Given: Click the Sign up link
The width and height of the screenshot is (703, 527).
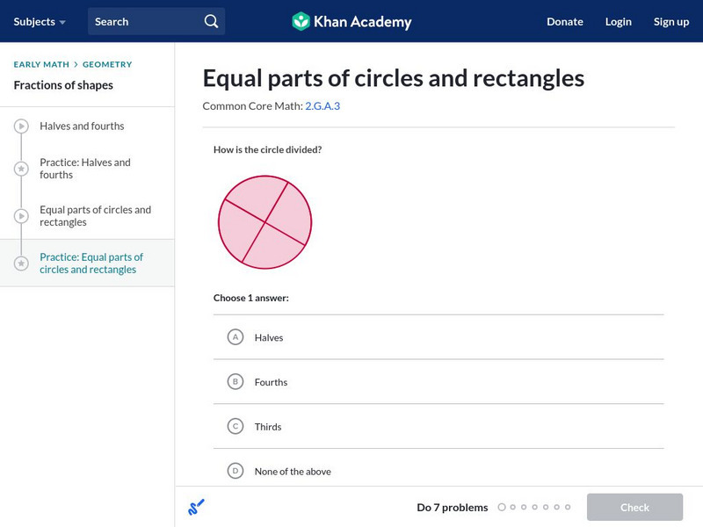Looking at the screenshot, I should tap(670, 21).
